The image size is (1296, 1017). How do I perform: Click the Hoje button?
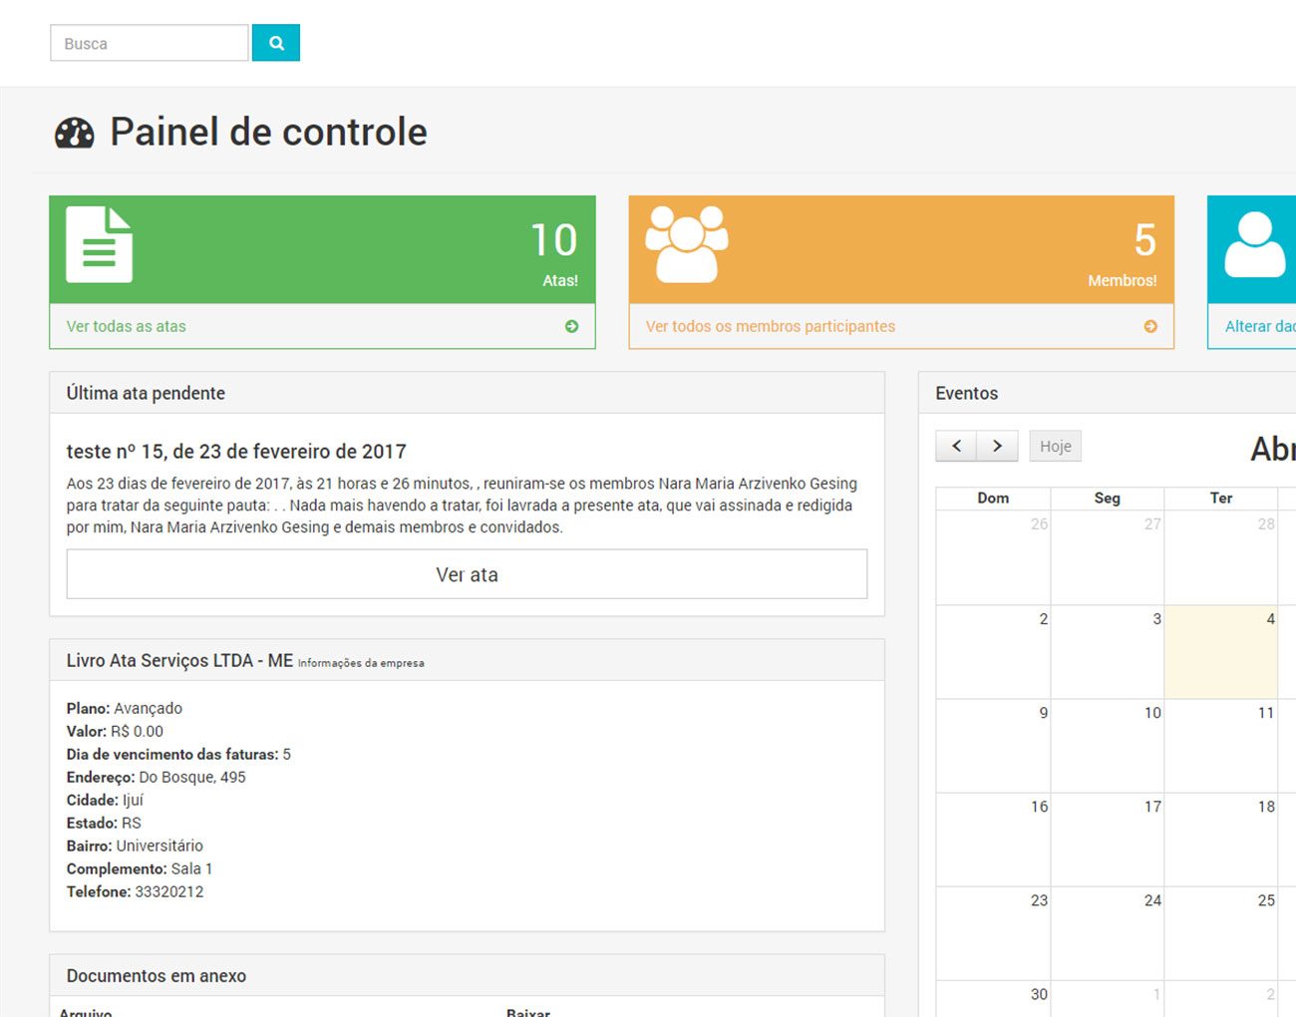point(1056,446)
